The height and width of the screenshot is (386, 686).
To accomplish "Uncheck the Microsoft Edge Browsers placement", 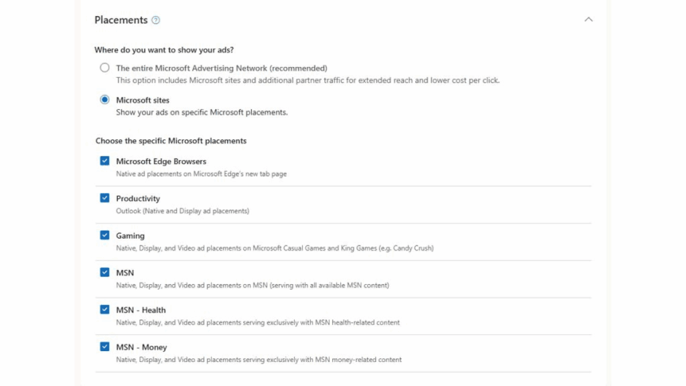I will [x=105, y=161].
